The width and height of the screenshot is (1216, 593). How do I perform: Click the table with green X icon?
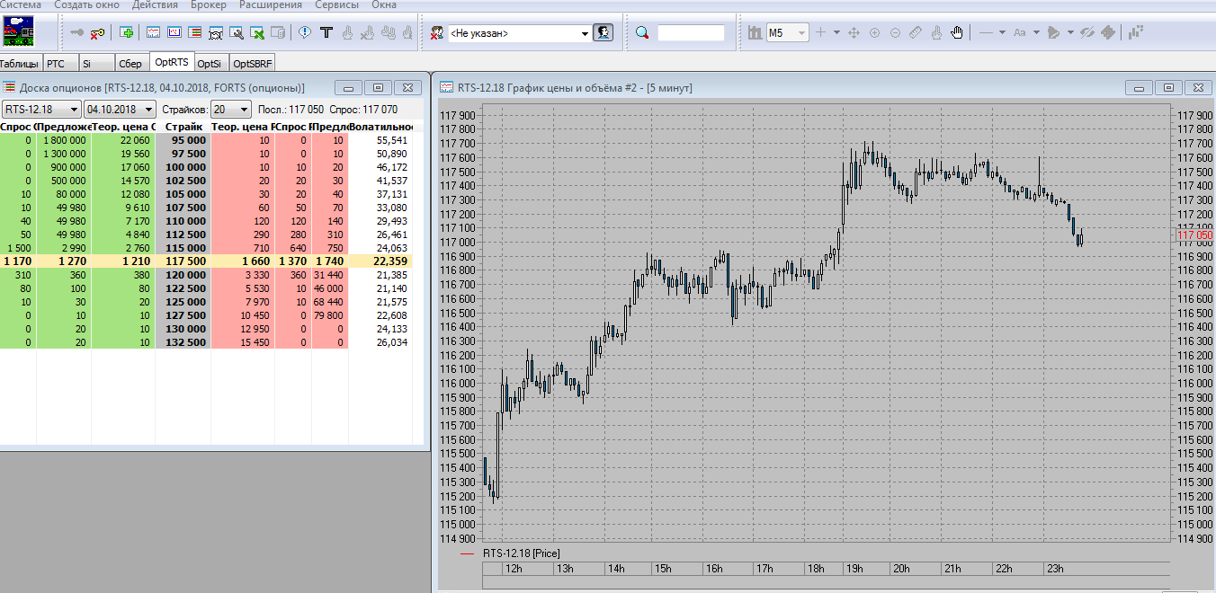[x=257, y=33]
